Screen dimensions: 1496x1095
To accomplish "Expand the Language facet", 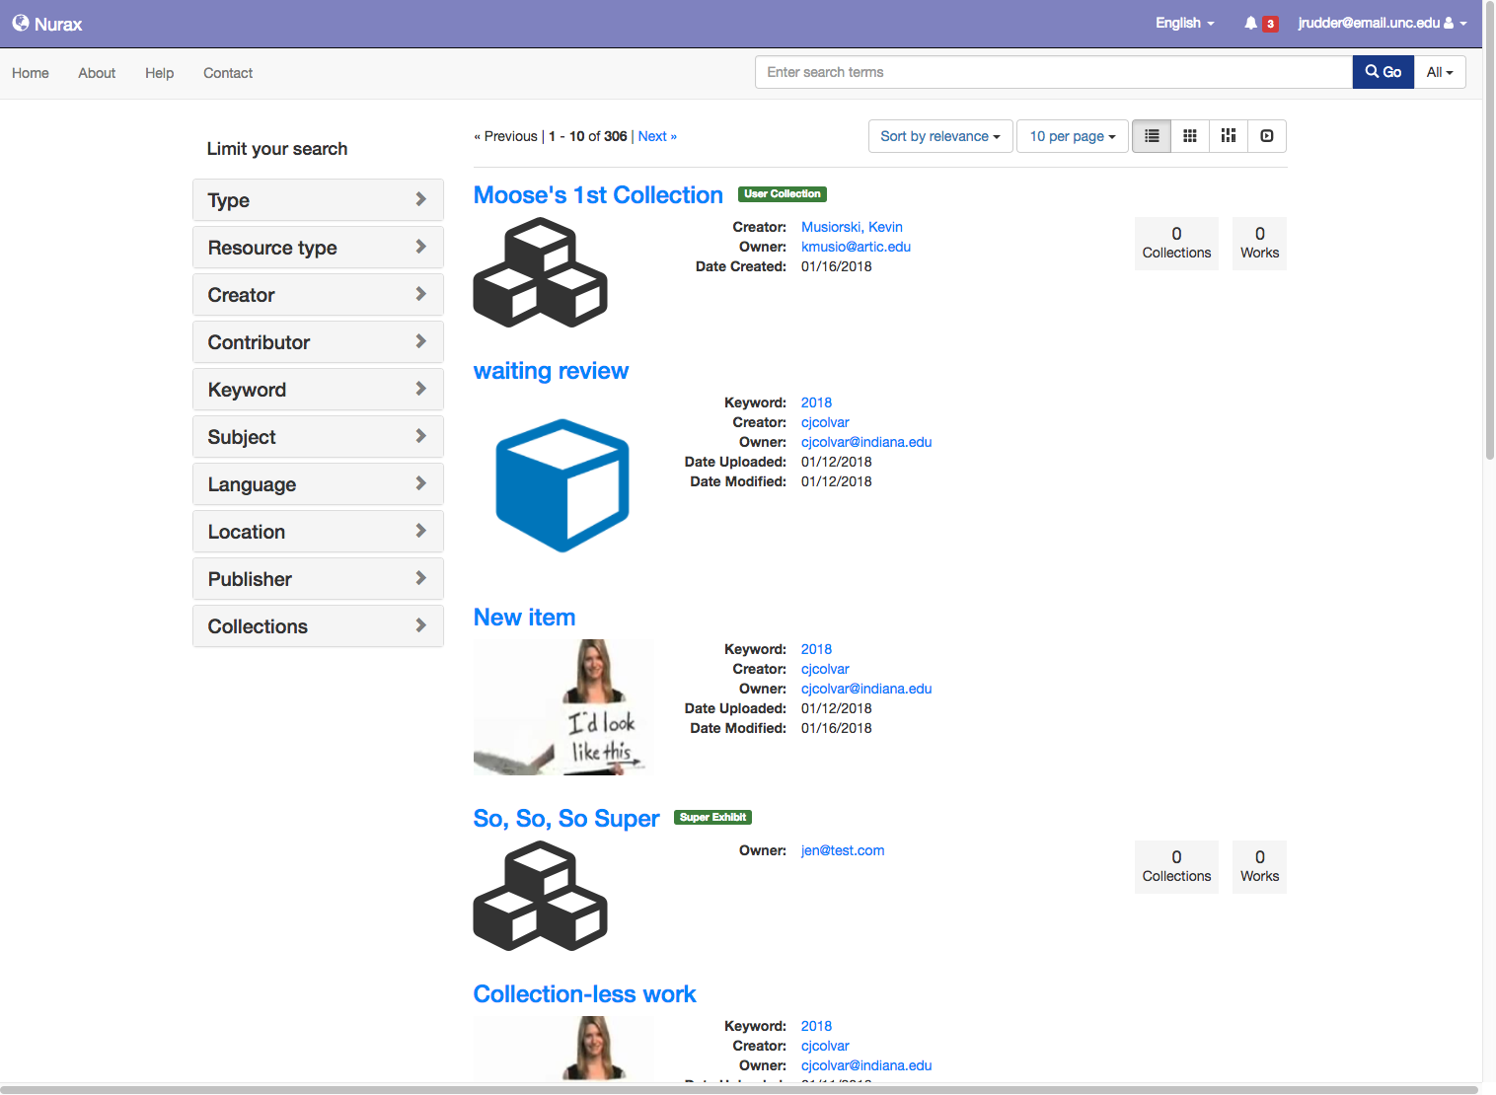I will pos(318,484).
